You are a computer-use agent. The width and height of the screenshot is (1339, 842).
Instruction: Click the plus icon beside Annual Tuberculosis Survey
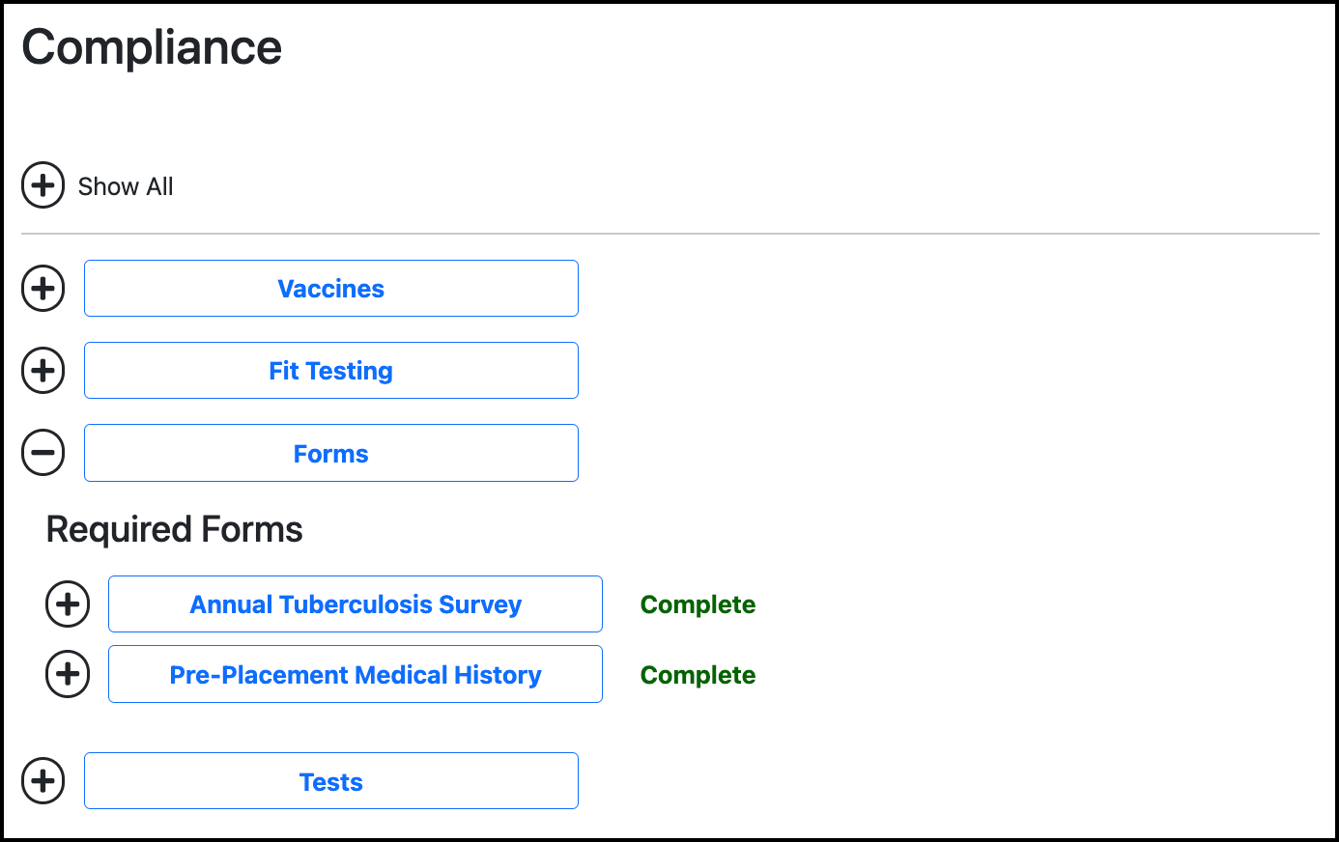click(x=67, y=603)
